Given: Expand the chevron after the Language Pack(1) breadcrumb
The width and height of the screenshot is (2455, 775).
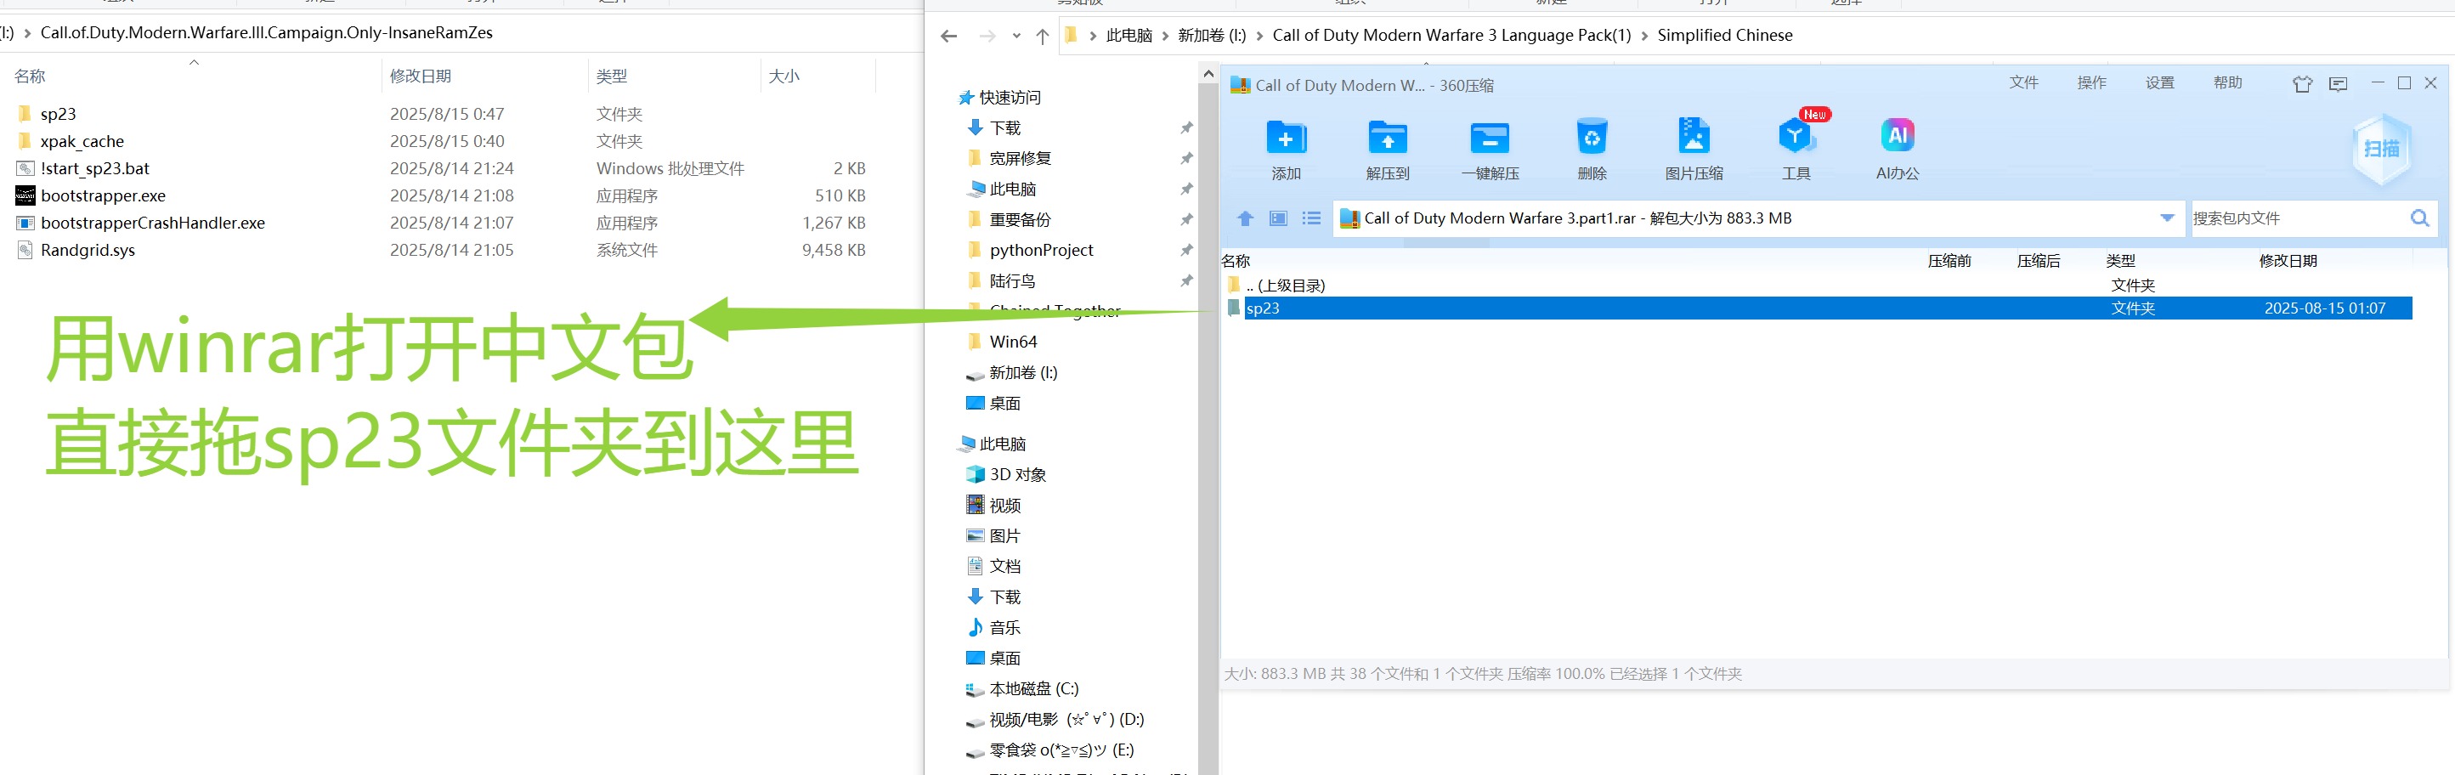Looking at the screenshot, I should click(x=1644, y=36).
